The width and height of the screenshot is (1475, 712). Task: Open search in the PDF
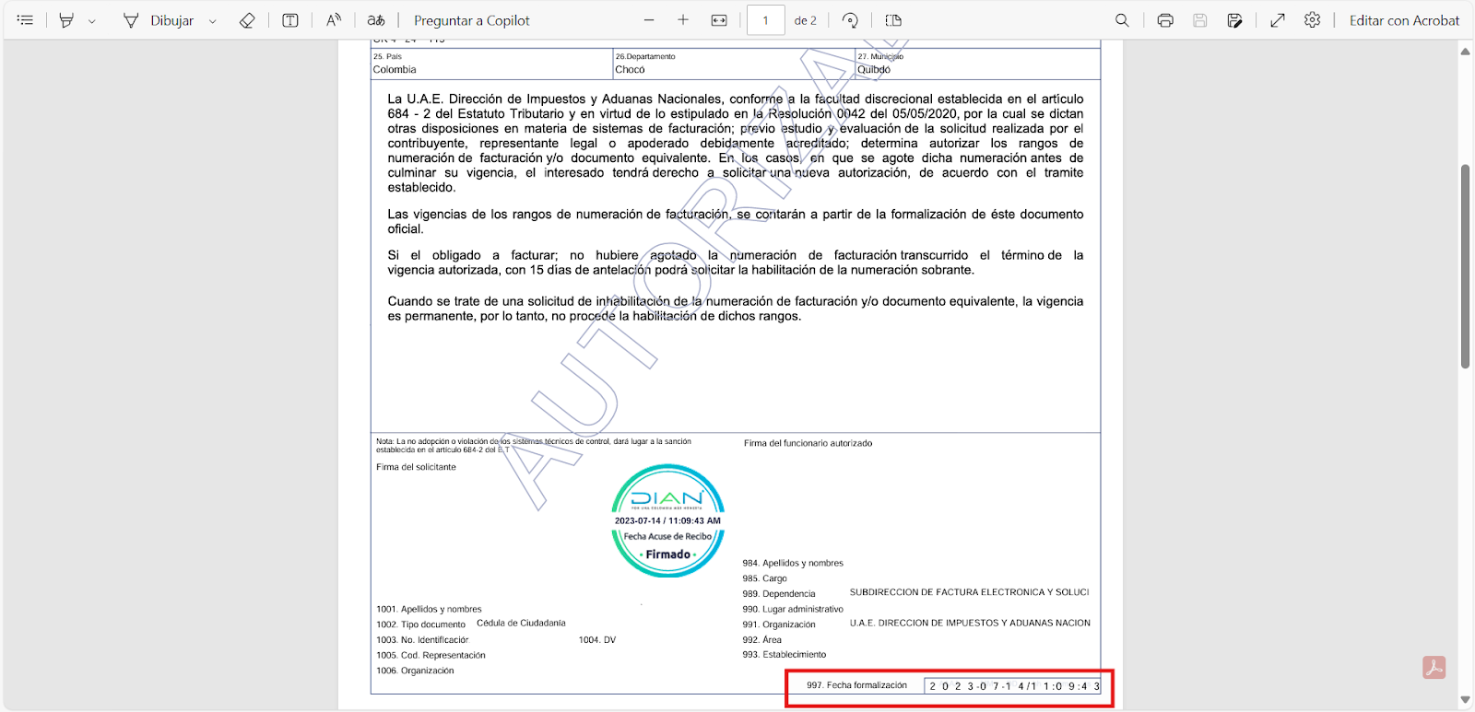(1122, 20)
